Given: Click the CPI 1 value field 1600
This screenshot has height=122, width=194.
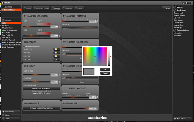Looking at the screenshot, I should click(x=54, y=27).
